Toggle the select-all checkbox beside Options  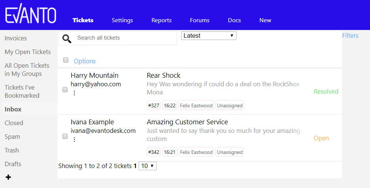66,60
